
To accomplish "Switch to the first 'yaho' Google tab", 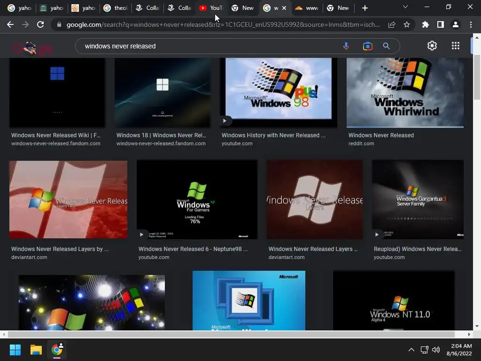I will click(x=19, y=8).
